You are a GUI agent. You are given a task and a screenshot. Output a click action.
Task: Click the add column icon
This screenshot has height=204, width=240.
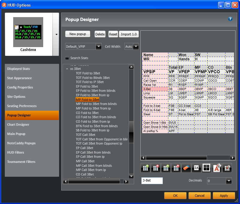[146, 168]
